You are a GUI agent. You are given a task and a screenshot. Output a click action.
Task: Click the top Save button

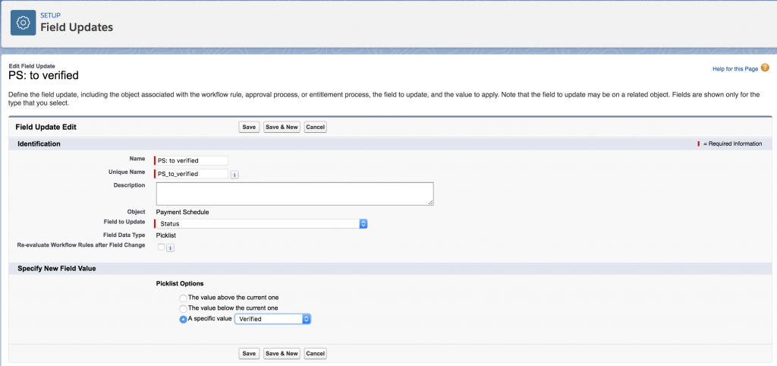[249, 127]
